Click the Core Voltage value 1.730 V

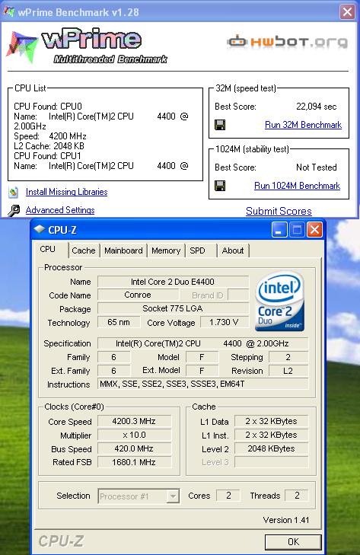[224, 323]
